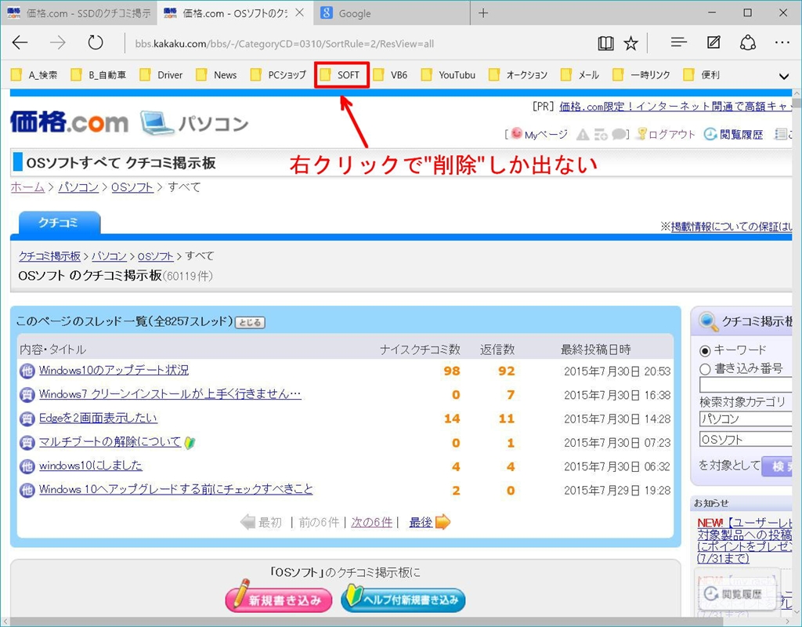Open the News favorites folder
This screenshot has height=627, width=802.
(217, 75)
